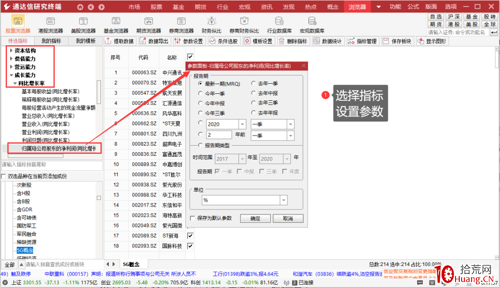Open the year 2020 dropdown
The image size is (500, 288).
[x=242, y=124]
